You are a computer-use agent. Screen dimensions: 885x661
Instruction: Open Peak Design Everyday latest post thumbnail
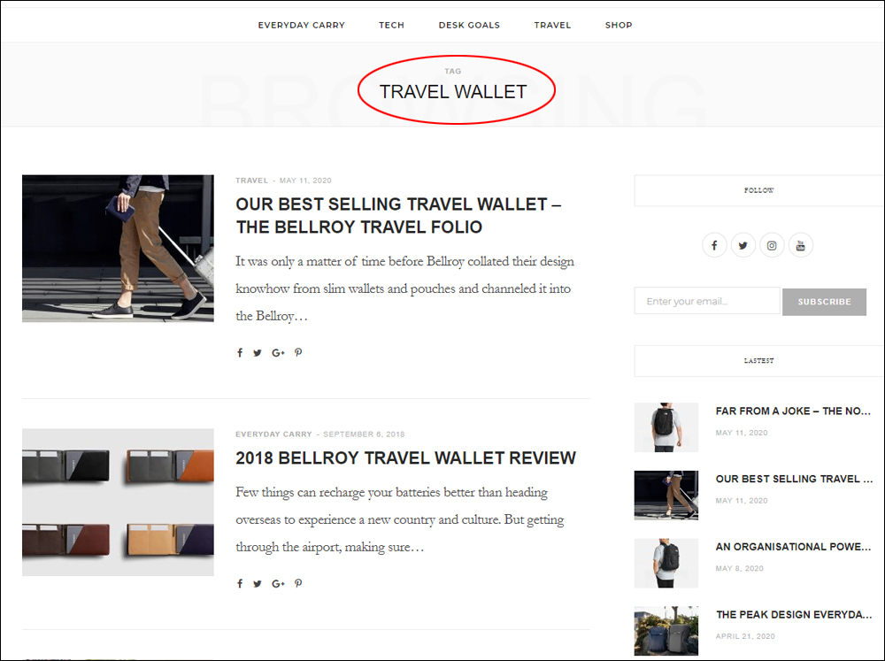tap(666, 631)
